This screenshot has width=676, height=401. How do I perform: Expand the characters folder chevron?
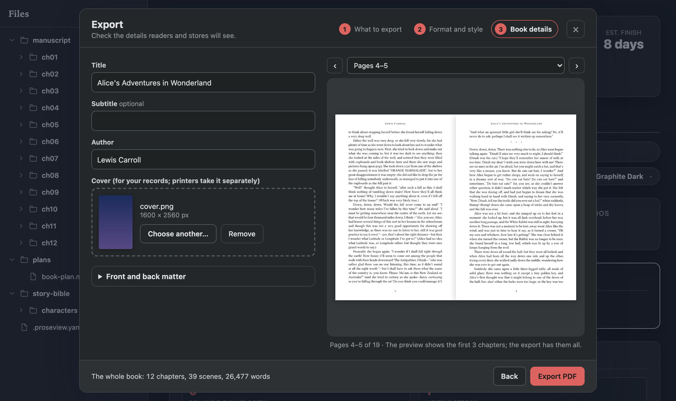[21, 310]
